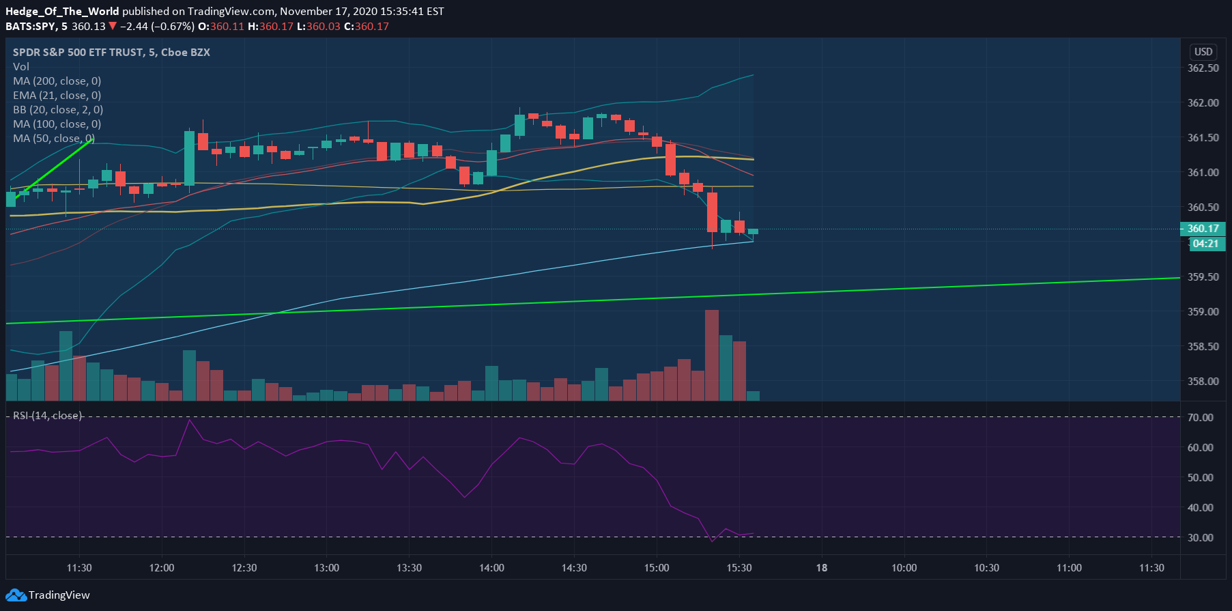Click the 359.00 price axis label
This screenshot has height=611, width=1232.
click(1203, 312)
